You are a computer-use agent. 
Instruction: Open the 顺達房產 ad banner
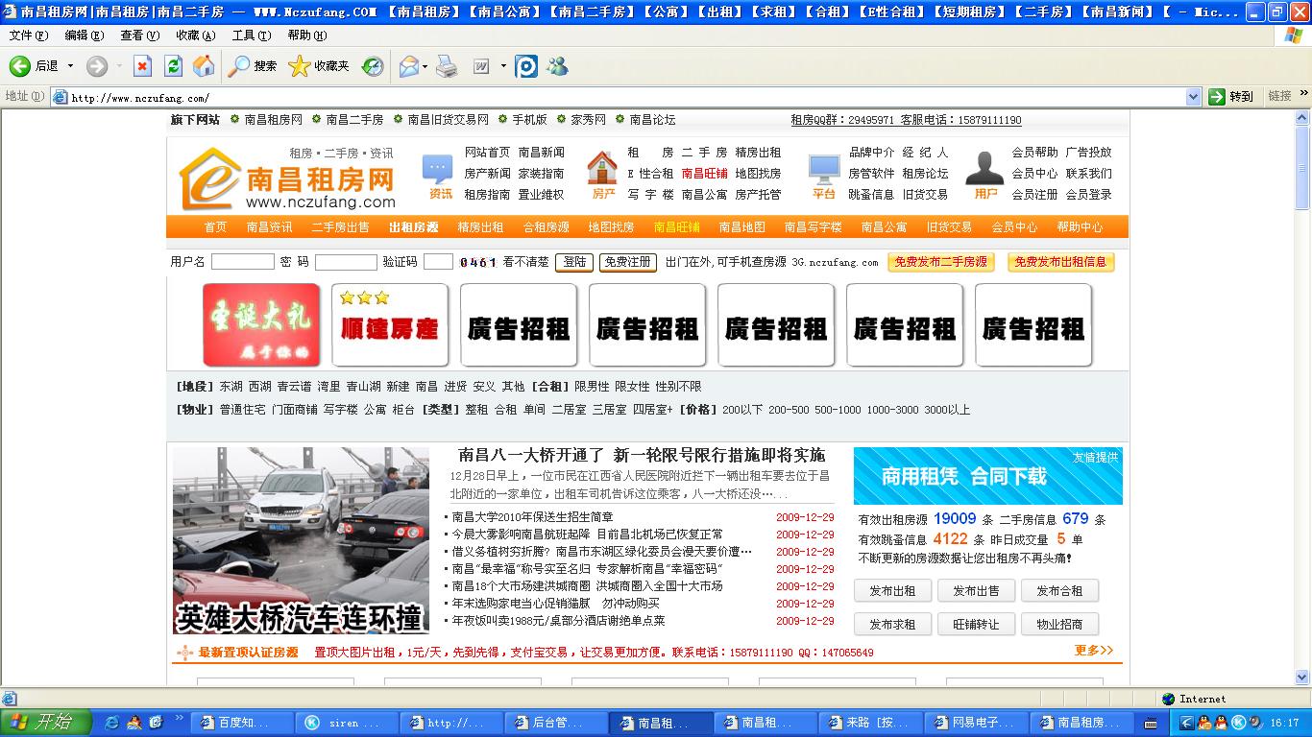[x=390, y=324]
